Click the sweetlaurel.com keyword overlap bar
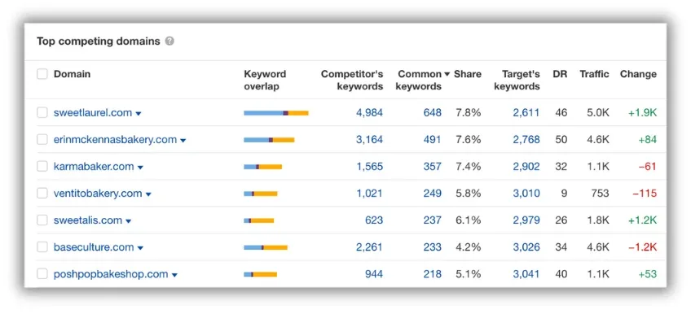The image size is (691, 314). [276, 113]
